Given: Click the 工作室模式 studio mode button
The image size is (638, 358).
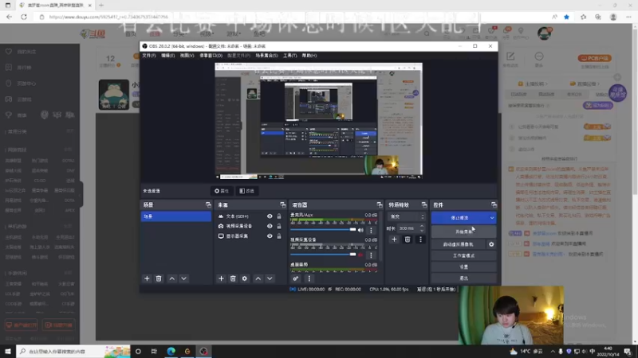Looking at the screenshot, I should (464, 255).
